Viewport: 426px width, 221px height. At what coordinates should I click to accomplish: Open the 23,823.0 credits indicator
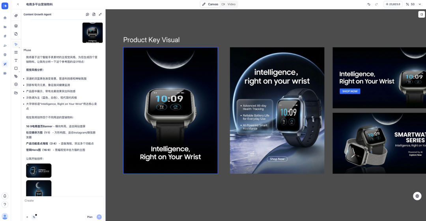tap(393, 4)
